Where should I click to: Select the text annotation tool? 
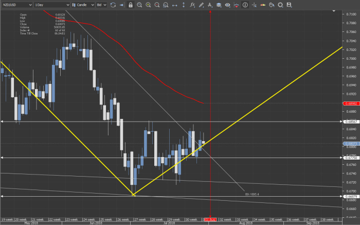pyautogui.click(x=210, y=5)
